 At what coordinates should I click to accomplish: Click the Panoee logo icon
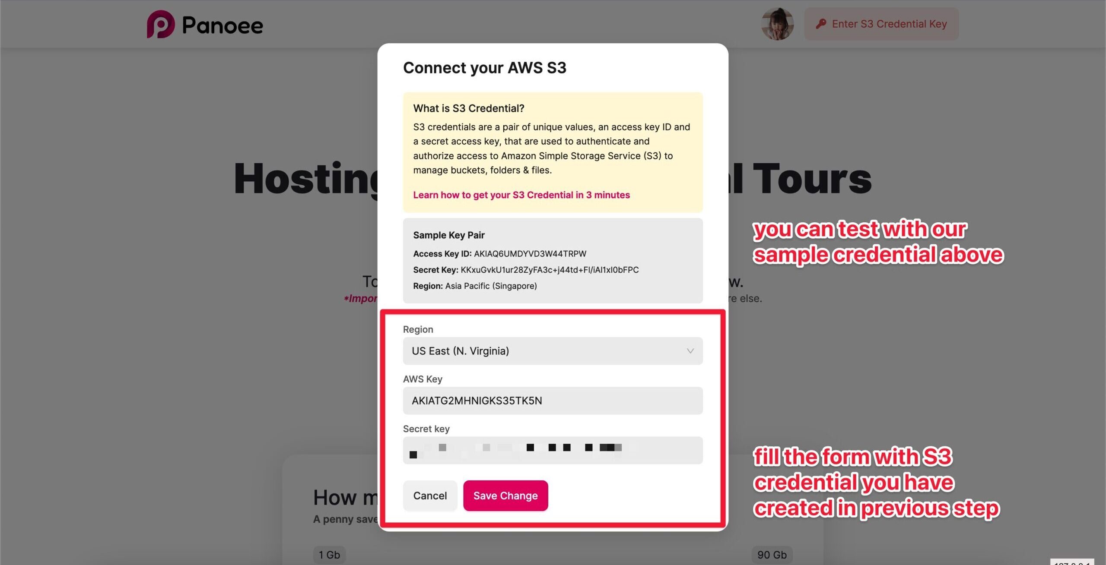click(159, 24)
